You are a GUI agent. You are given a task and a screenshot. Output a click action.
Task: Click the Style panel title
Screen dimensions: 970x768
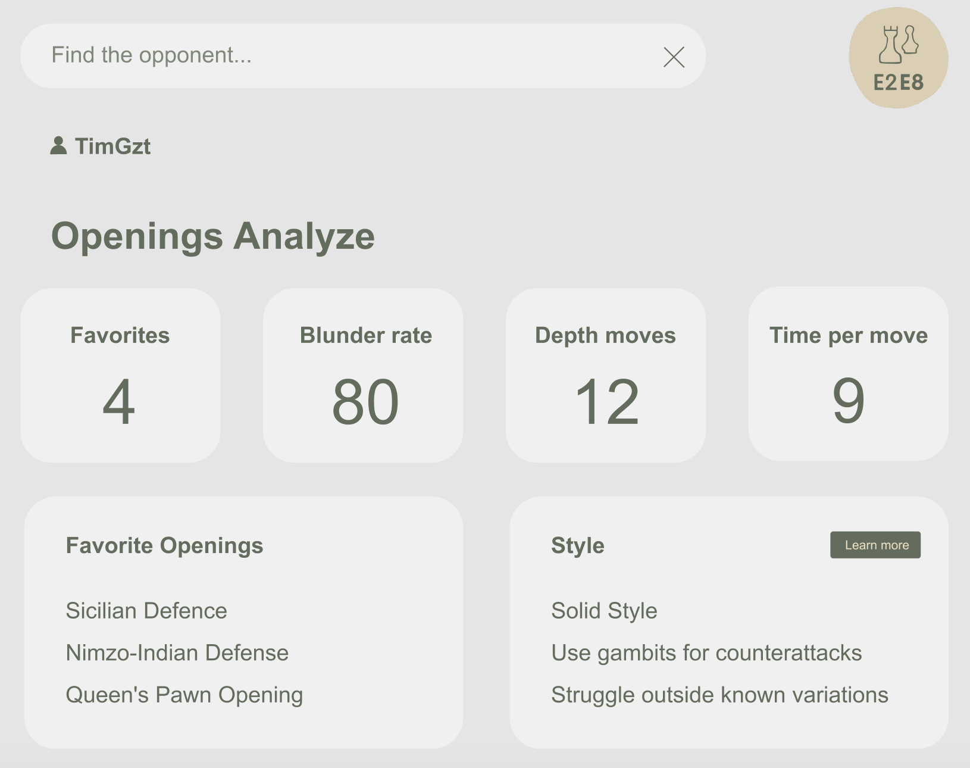(x=577, y=546)
